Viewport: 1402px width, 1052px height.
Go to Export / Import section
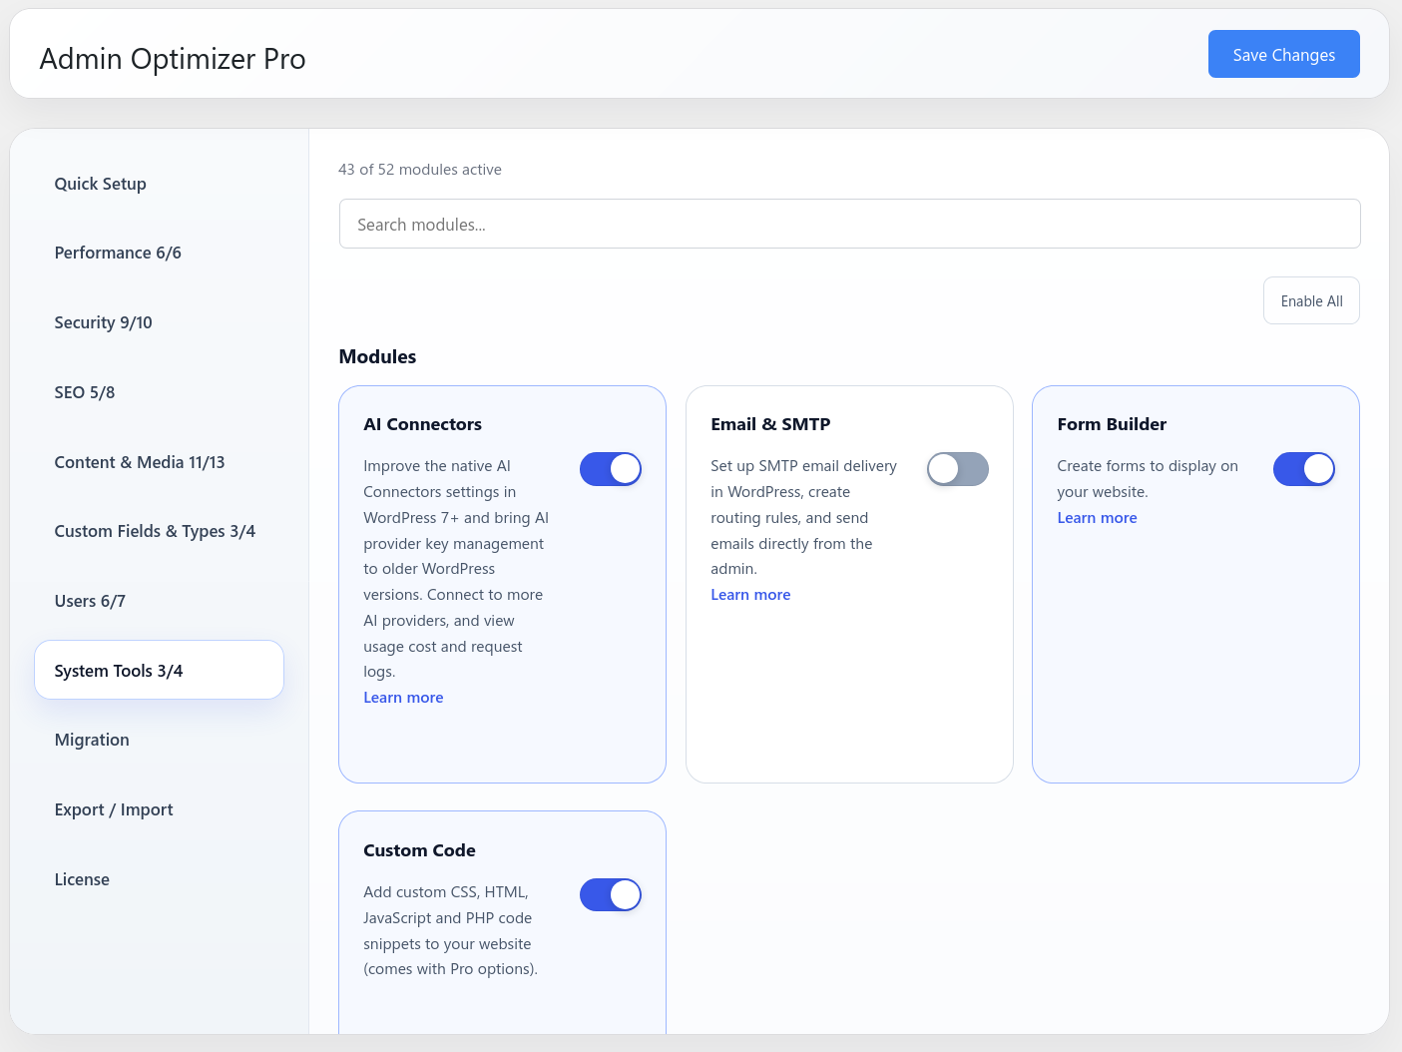(159, 809)
